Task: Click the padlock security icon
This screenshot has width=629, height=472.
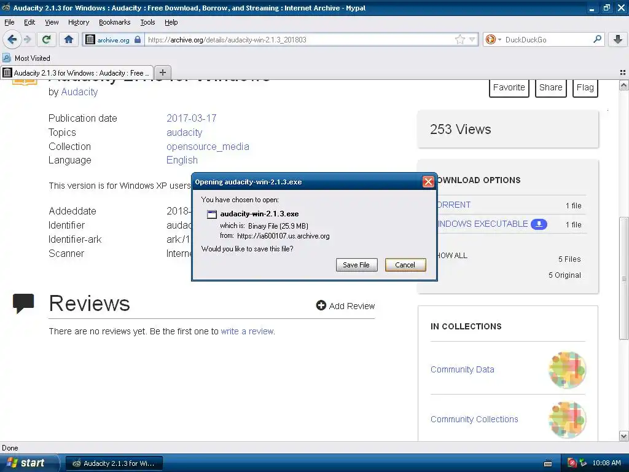Action: tap(138, 39)
